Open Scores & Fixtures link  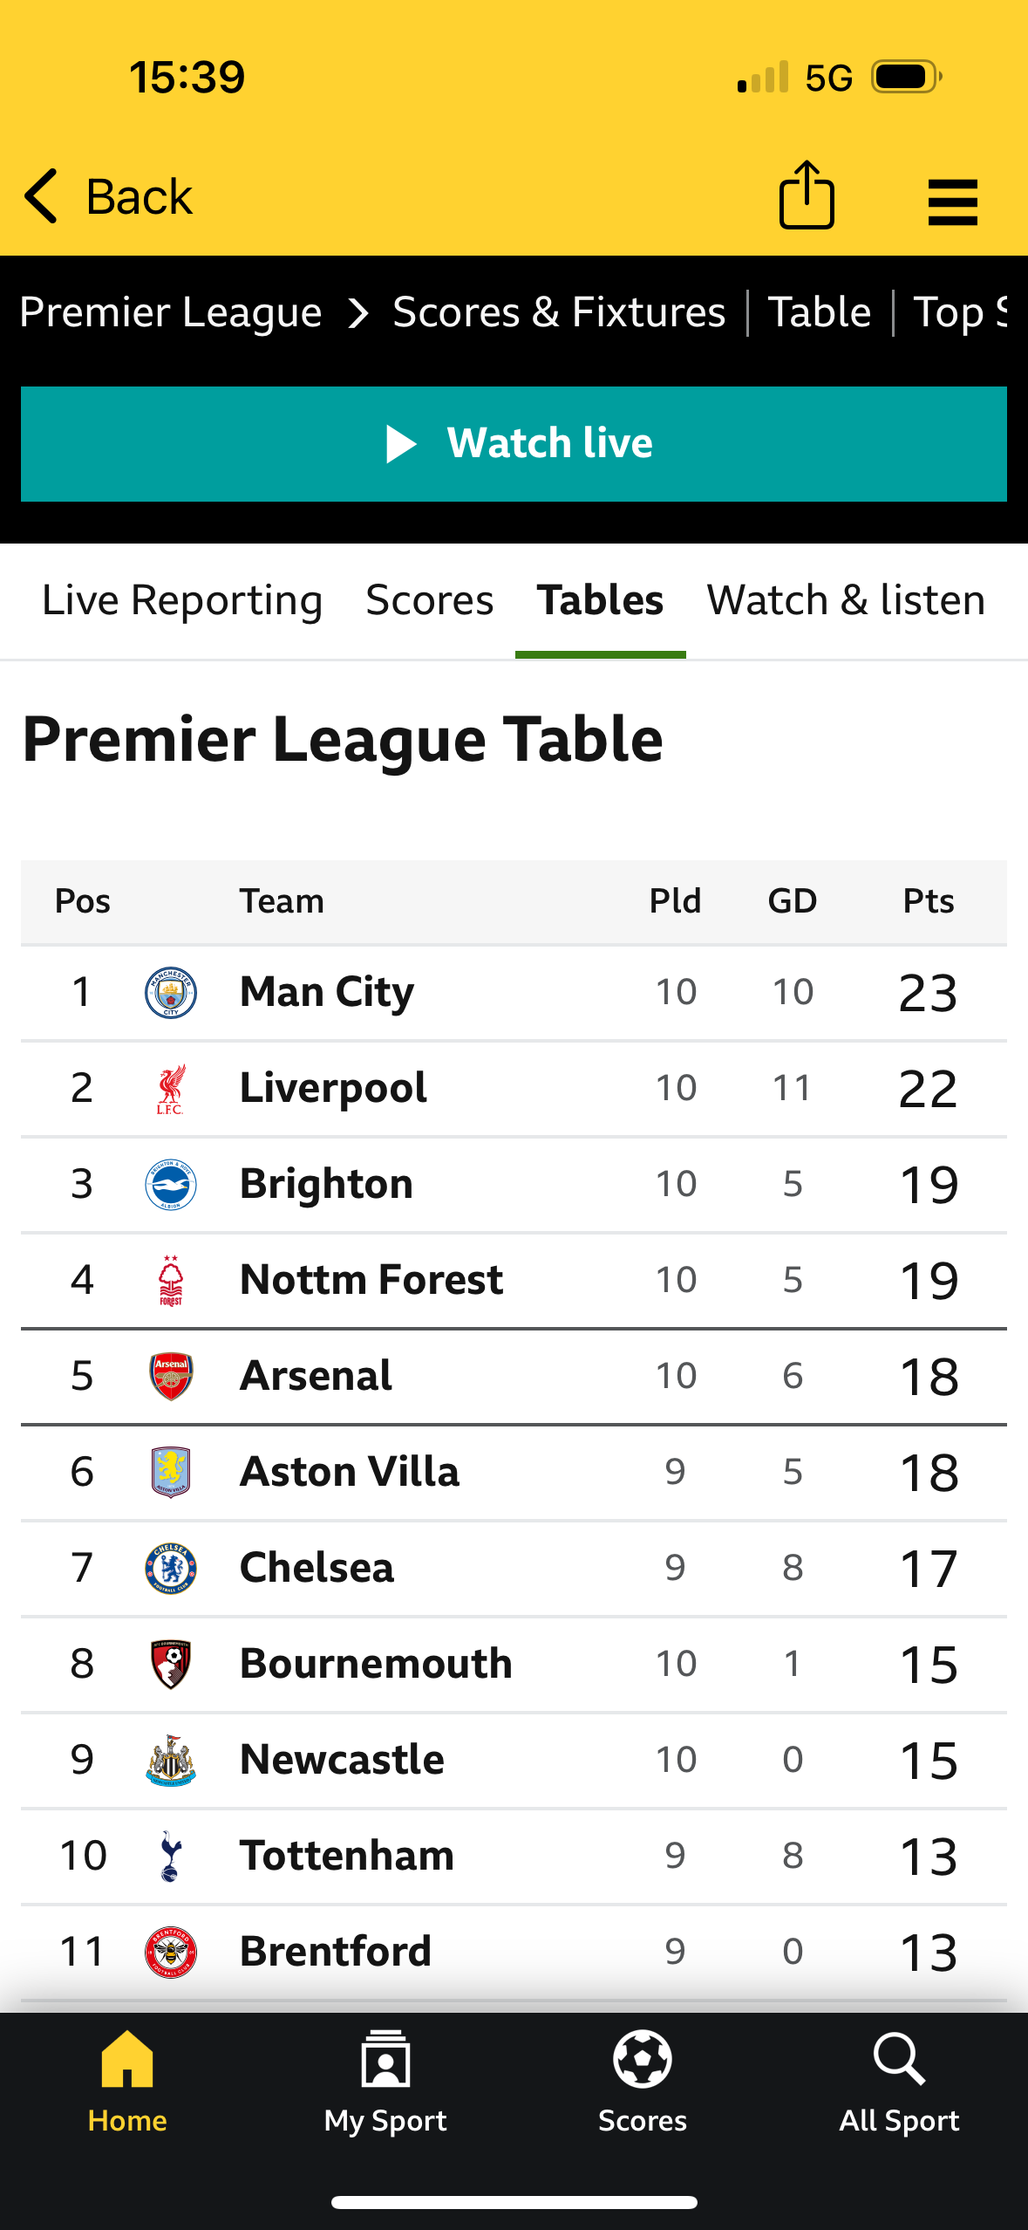[559, 312]
